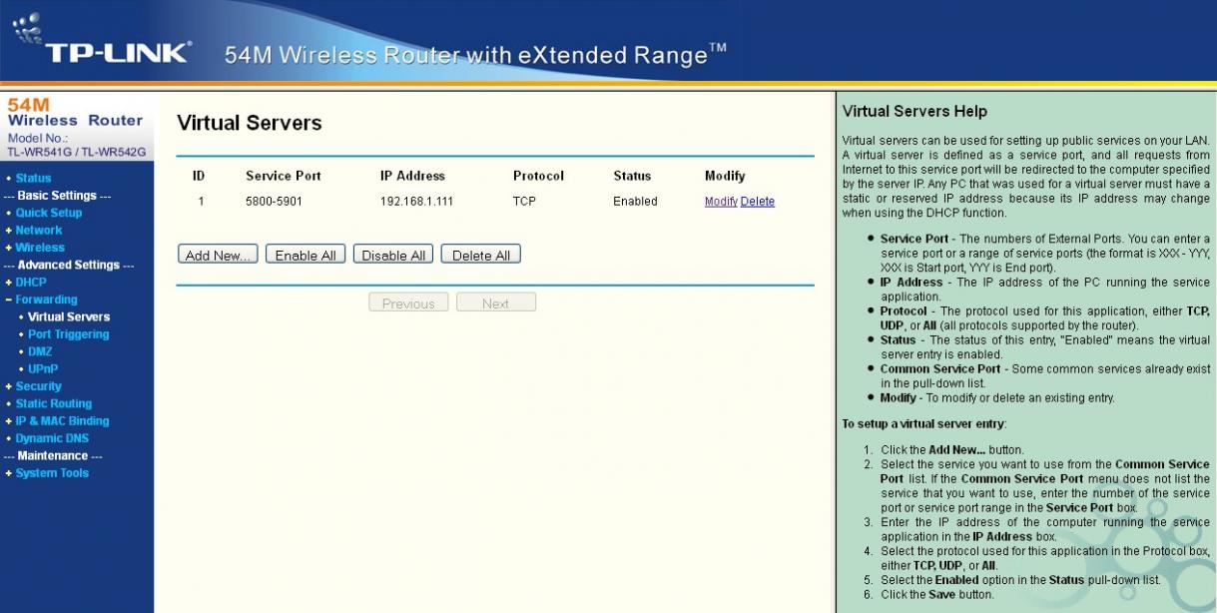Open the UPnP settings page

pyautogui.click(x=43, y=369)
